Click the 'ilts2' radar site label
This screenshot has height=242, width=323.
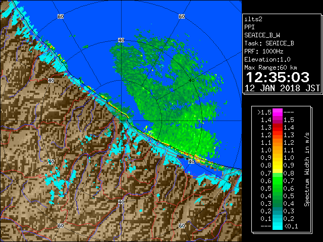pyautogui.click(x=253, y=19)
